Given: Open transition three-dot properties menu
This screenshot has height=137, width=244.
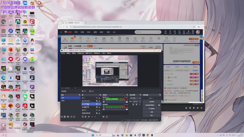Looking at the screenshot, I should coord(140,104).
